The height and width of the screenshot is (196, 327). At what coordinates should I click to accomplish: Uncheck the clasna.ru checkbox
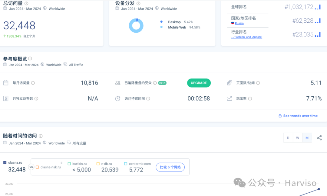(x=5, y=162)
